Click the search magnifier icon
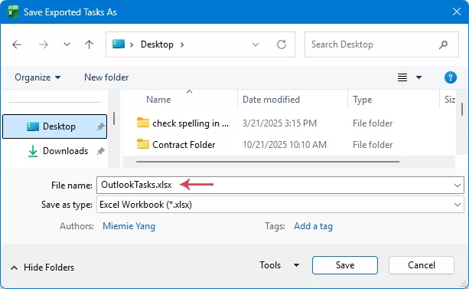 tap(443, 44)
